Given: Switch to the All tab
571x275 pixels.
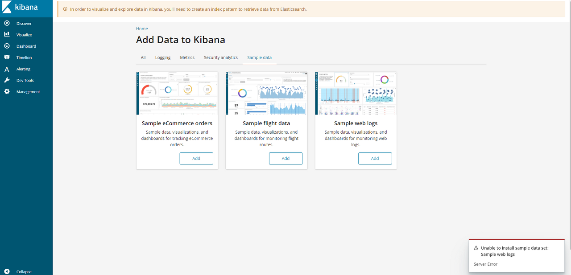Looking at the screenshot, I should [143, 57].
